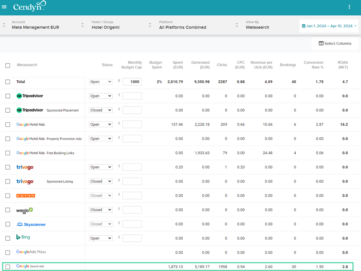This screenshot has height=271, width=361.
Task: Click the Bing logo
Action: 23,237
